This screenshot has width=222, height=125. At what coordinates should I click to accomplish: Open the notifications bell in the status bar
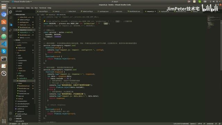pyautogui.click(x=220, y=124)
